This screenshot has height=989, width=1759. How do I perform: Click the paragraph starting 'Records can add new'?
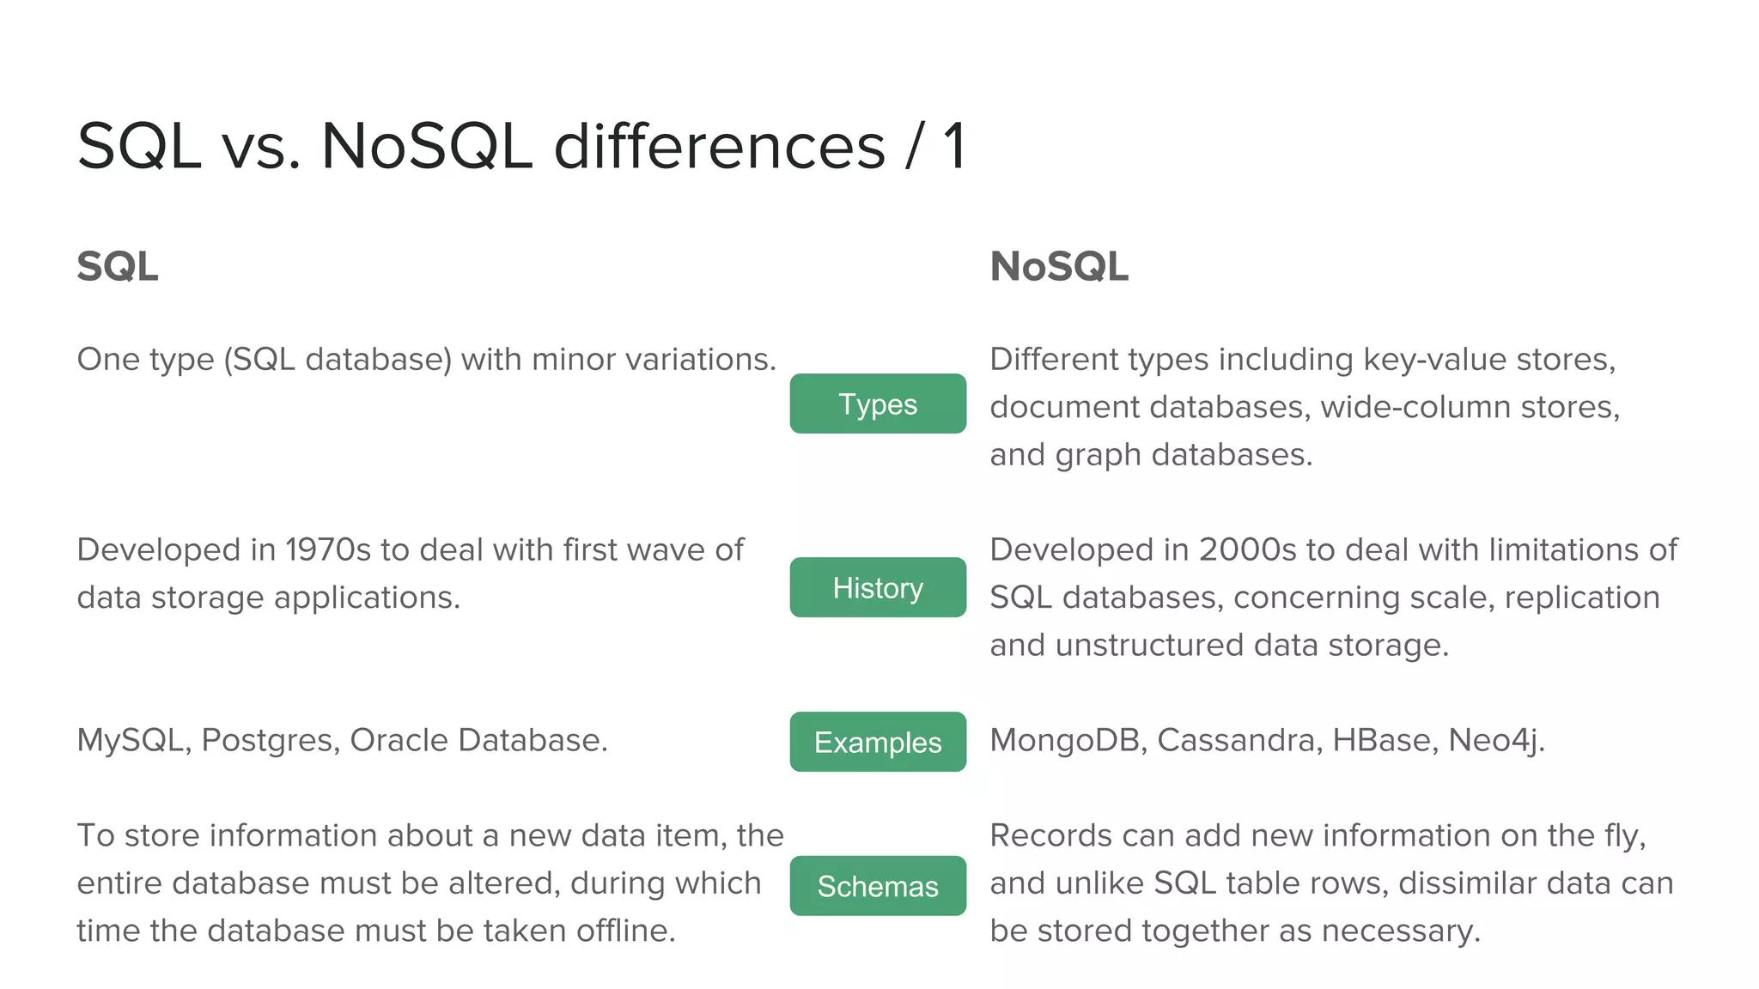click(1331, 883)
